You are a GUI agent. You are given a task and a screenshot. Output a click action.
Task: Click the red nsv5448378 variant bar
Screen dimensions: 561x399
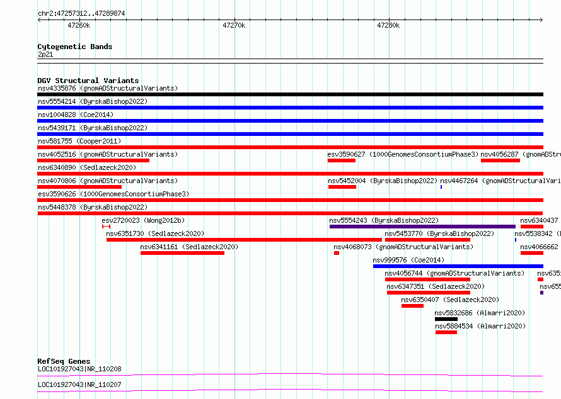click(290, 213)
